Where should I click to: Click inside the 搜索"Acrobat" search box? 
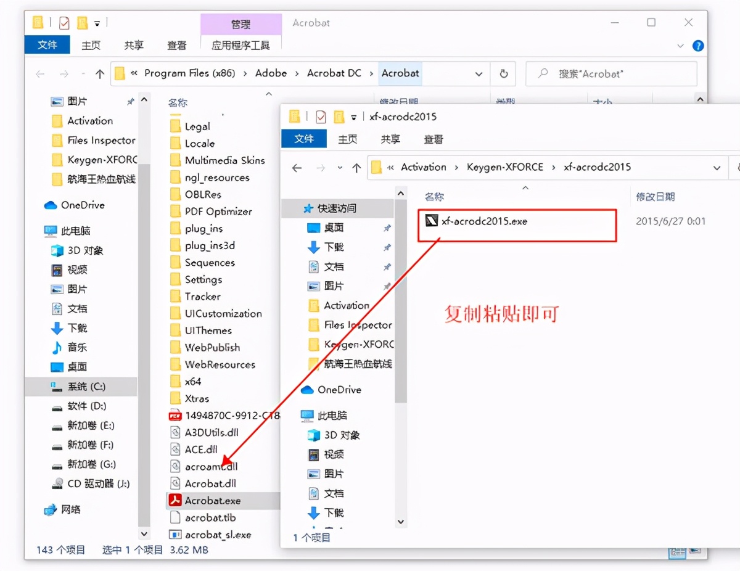610,73
